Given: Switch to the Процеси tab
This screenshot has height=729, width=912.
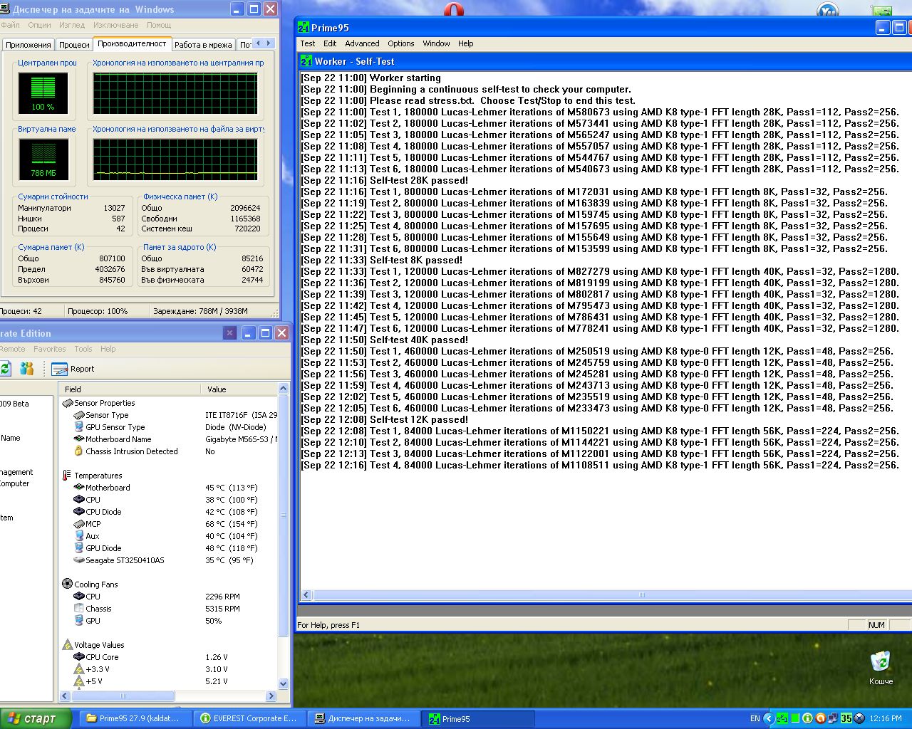Looking at the screenshot, I should click(x=74, y=45).
